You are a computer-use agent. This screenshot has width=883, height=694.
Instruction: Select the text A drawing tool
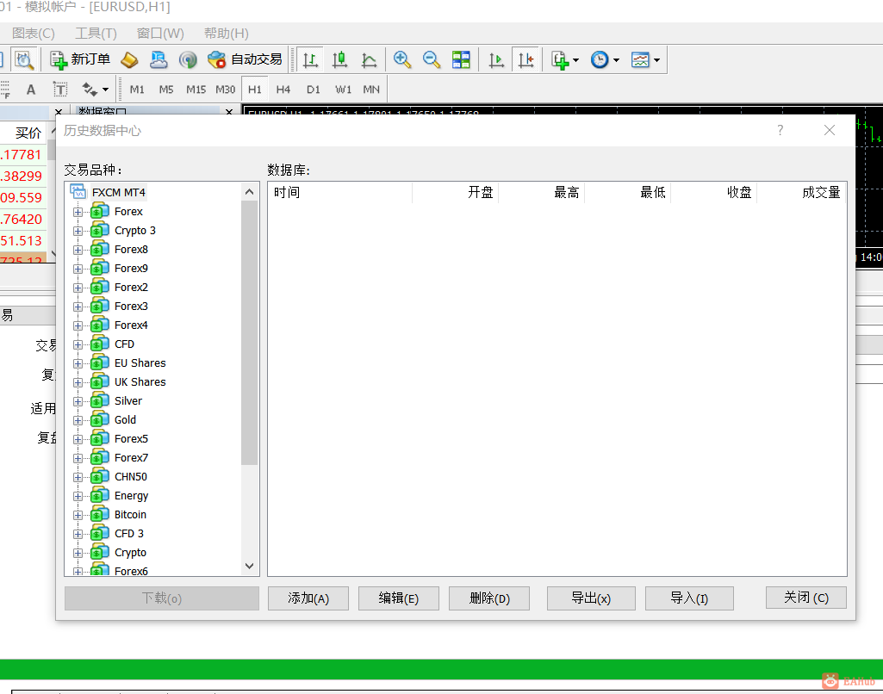pos(31,90)
